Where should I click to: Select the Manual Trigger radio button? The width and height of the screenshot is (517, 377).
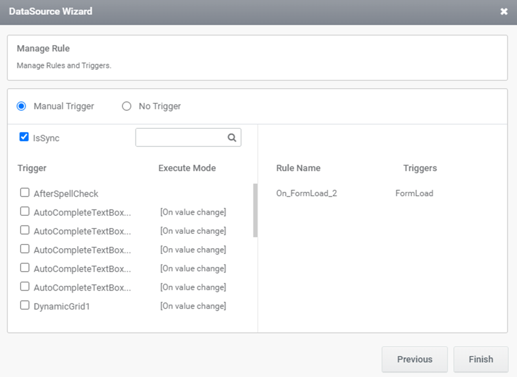[x=21, y=106]
